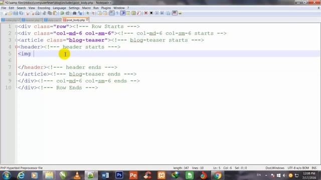
Task: Collapse the col-md-6 div fold on line 2
Action: tap(16, 33)
